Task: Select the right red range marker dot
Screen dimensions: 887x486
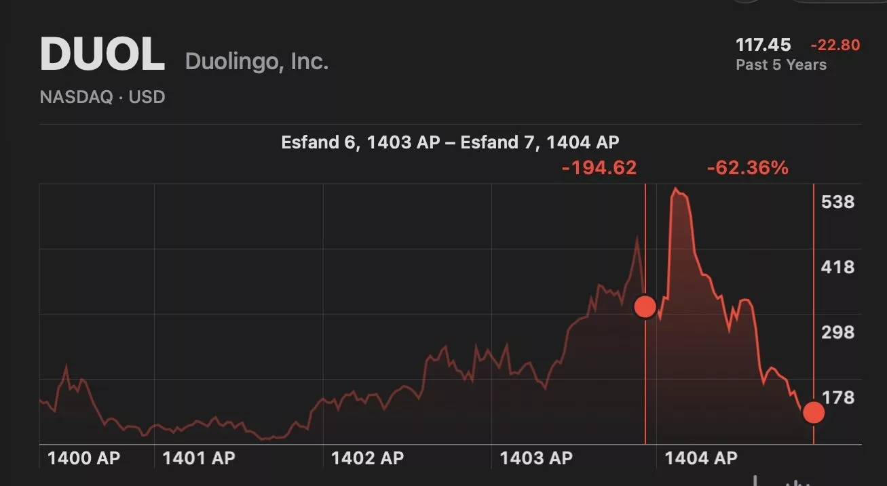Action: (x=813, y=411)
